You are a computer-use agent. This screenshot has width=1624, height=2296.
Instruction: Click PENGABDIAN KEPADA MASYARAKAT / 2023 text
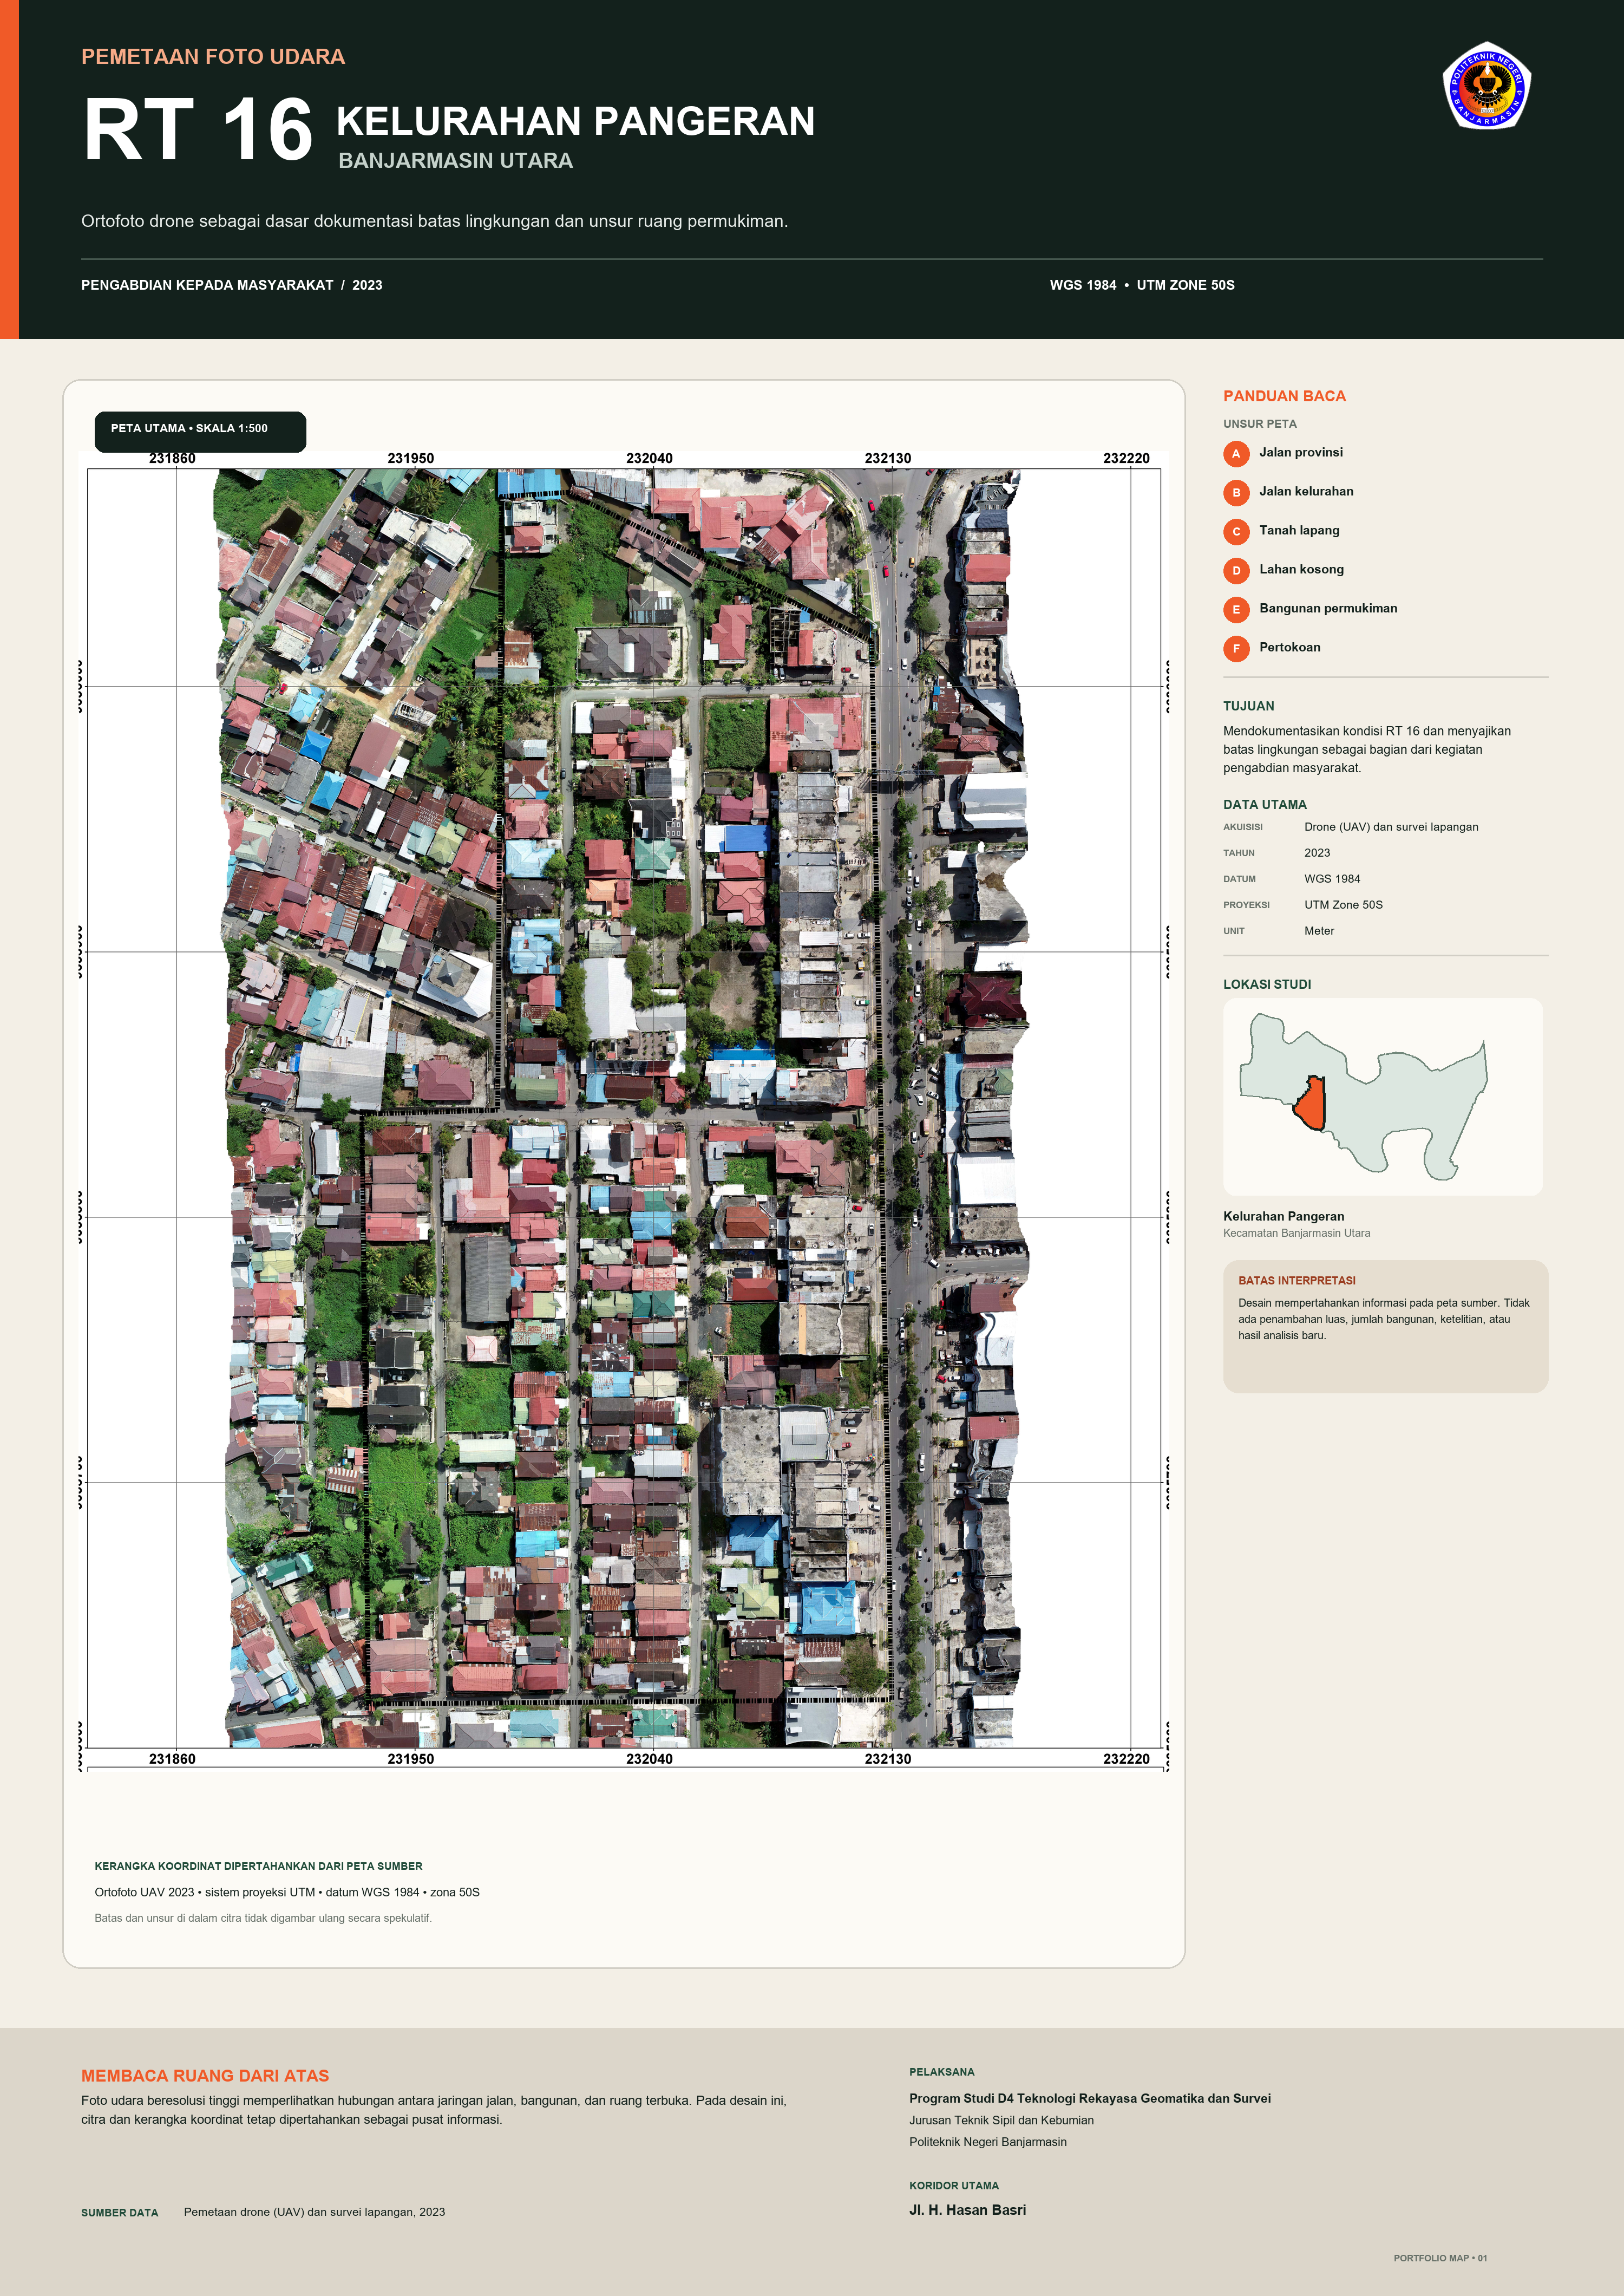tap(232, 285)
